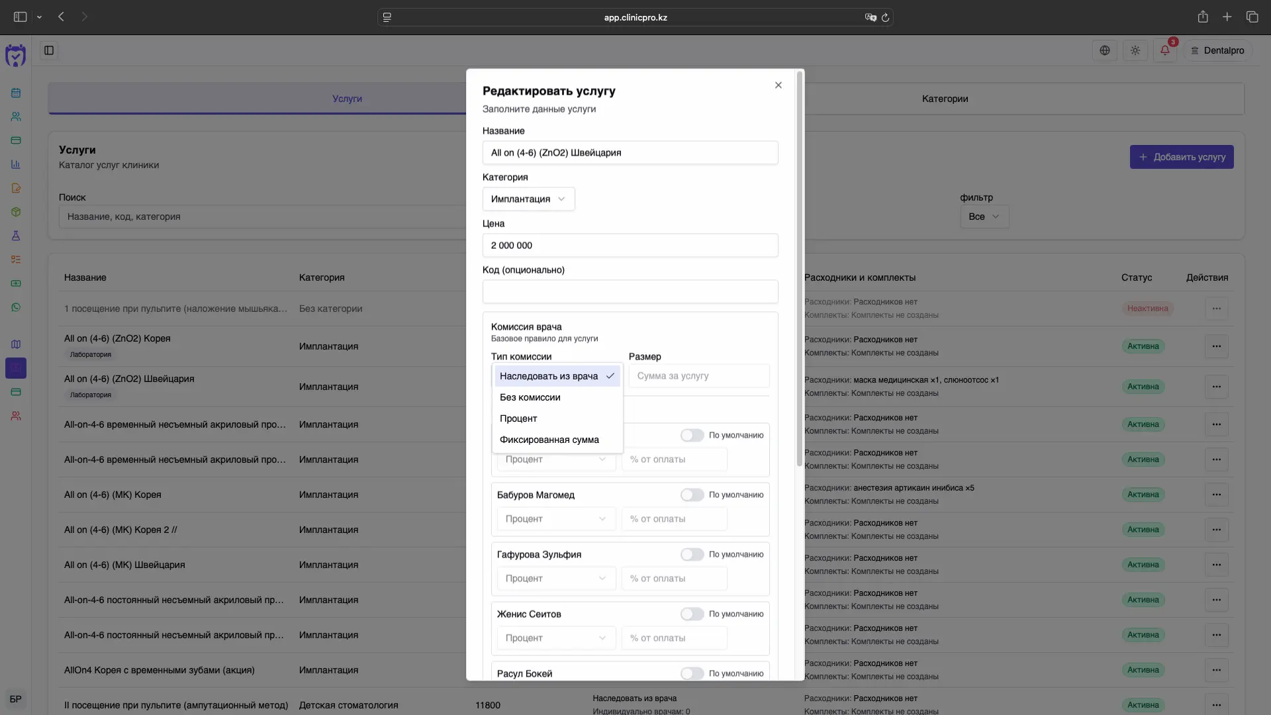Image resolution: width=1271 pixels, height=715 pixels.
Task: Select Наследовать из врача option
Action: click(x=557, y=376)
